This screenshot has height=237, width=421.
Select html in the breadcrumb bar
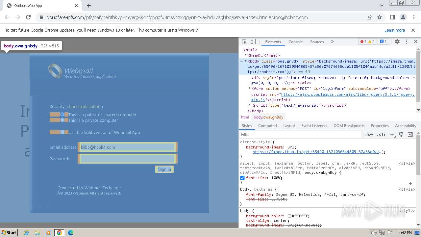[x=245, y=117]
